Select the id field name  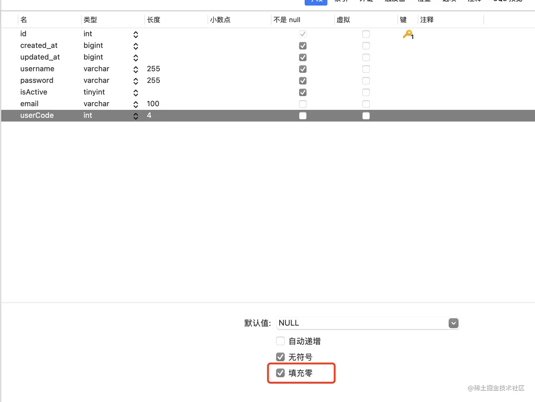tap(23, 34)
